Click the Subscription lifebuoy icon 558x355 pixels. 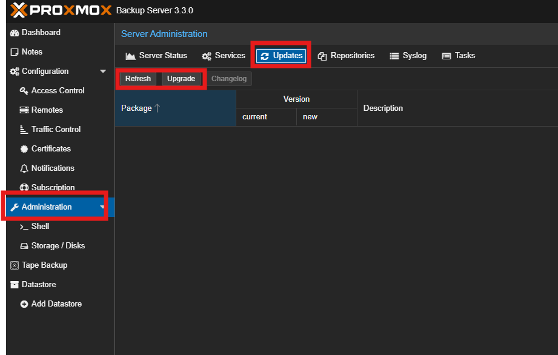point(24,187)
